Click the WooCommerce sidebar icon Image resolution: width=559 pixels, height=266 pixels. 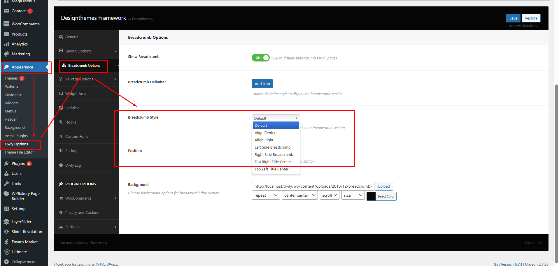pos(6,24)
